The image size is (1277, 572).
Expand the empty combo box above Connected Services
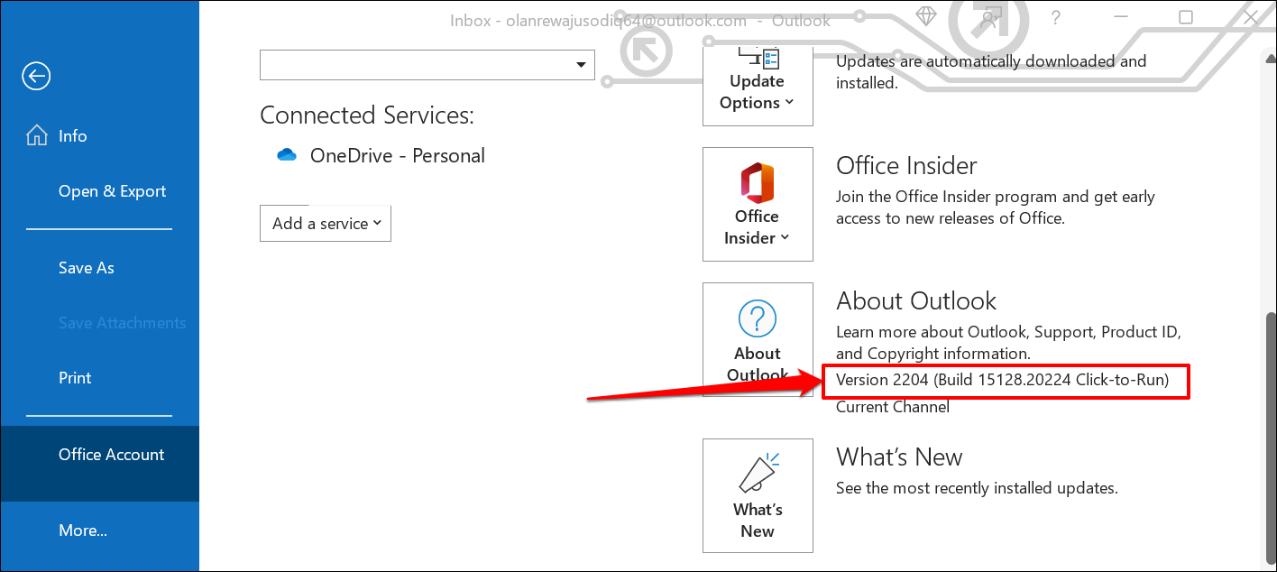tap(580, 65)
